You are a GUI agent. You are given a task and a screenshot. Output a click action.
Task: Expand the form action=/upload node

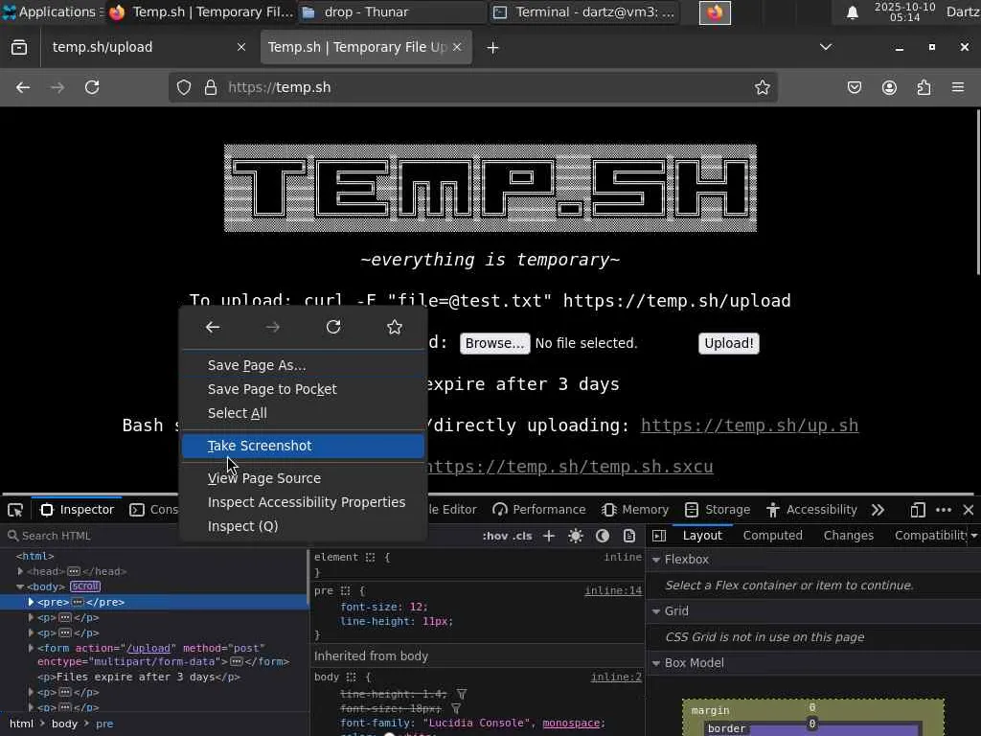click(31, 649)
